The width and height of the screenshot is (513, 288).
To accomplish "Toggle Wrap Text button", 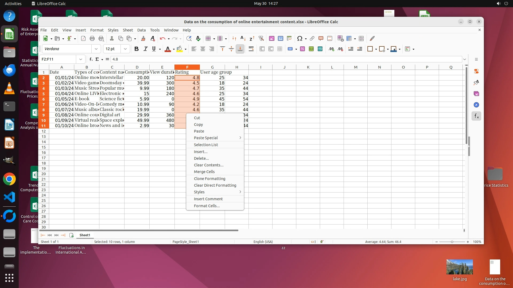I will point(251,49).
